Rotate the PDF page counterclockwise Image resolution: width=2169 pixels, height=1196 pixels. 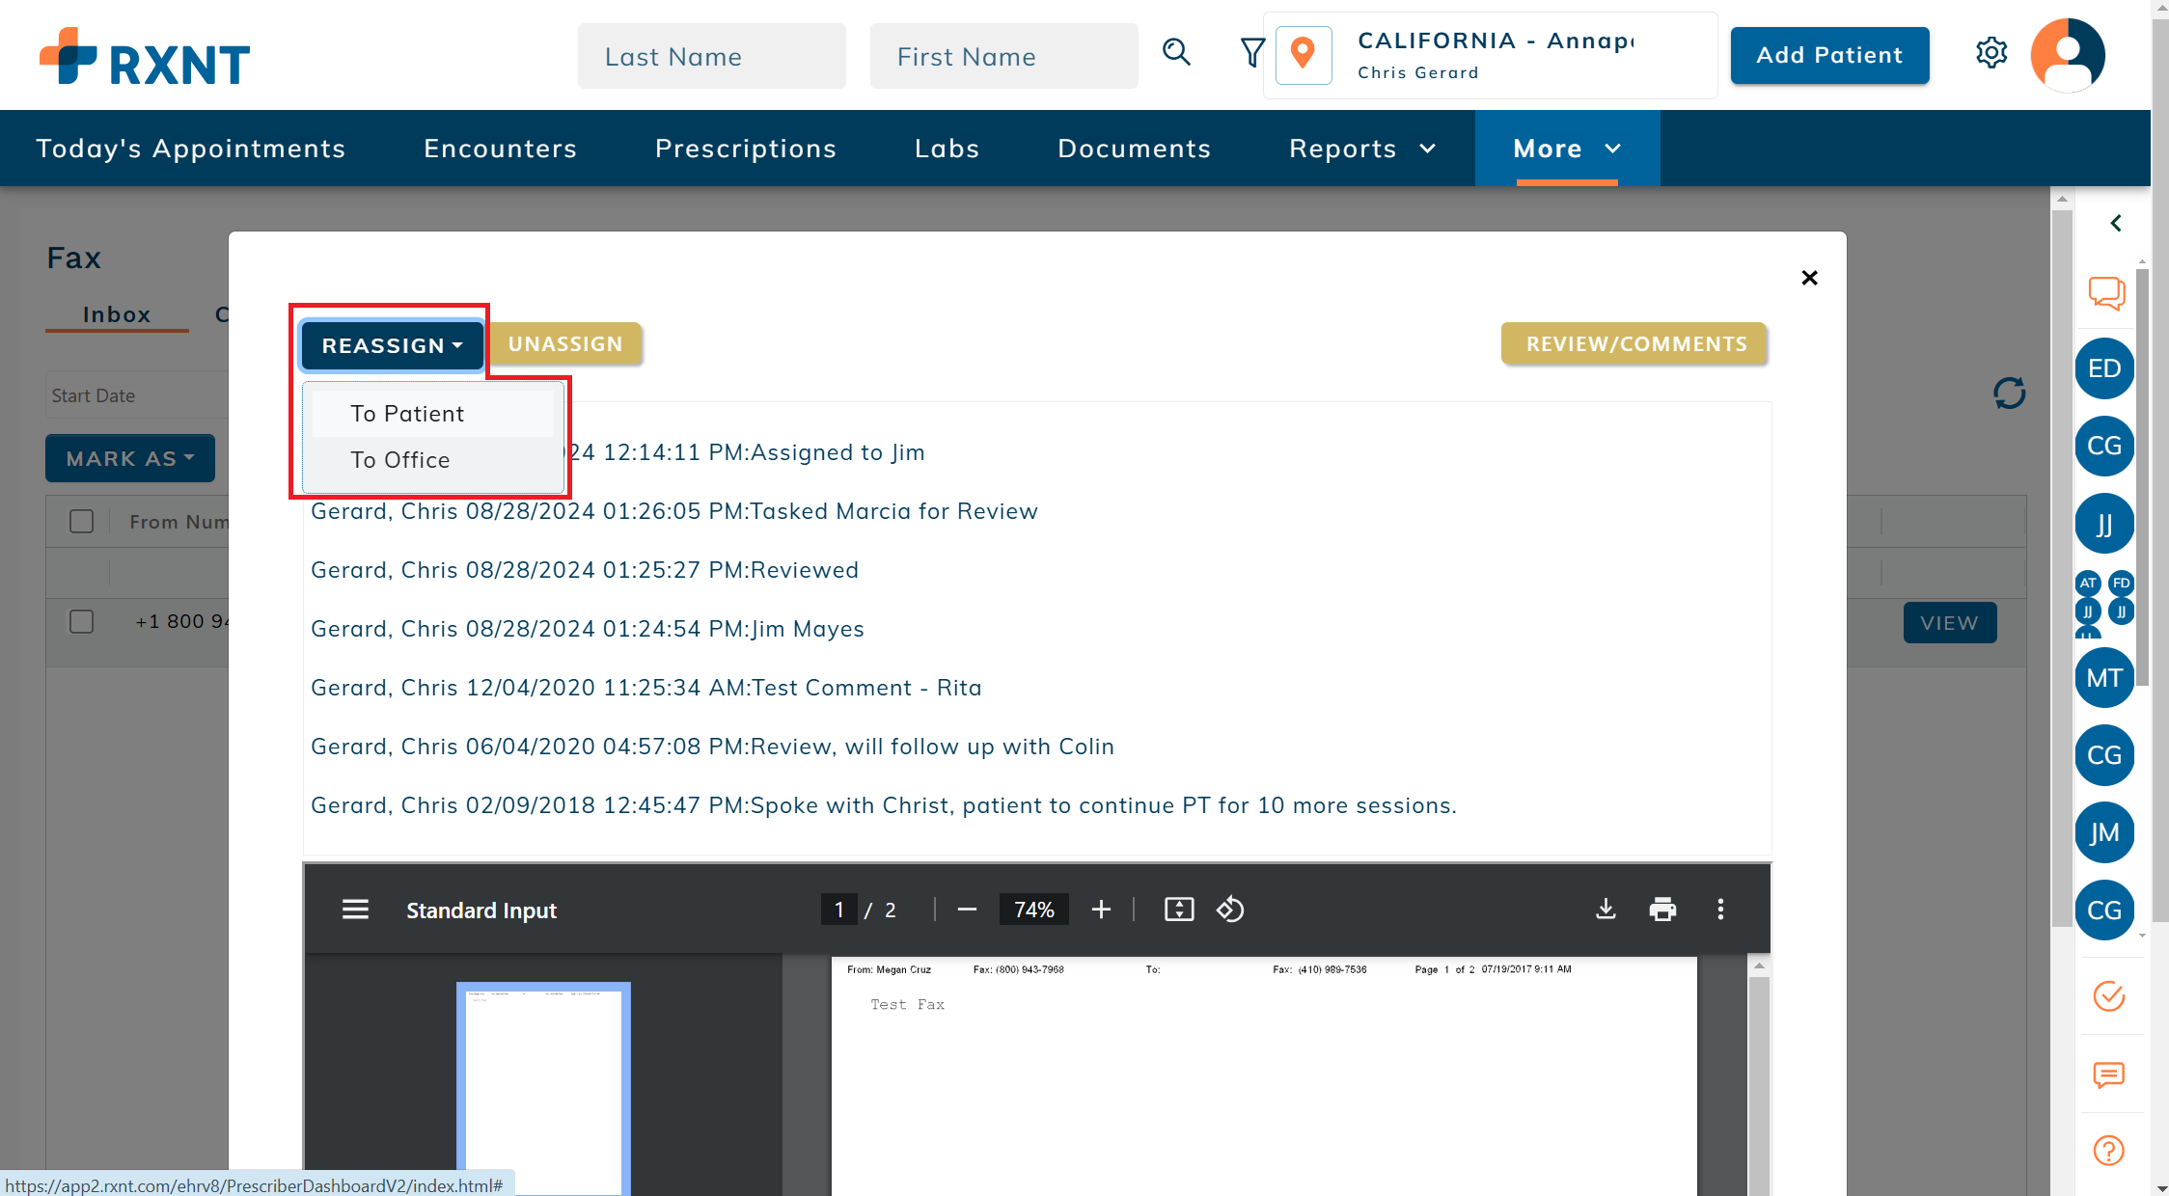click(x=1230, y=910)
